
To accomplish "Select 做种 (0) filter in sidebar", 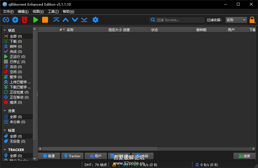I will point(16,47).
